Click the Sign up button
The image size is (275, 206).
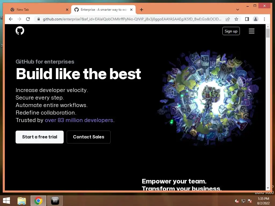(231, 31)
